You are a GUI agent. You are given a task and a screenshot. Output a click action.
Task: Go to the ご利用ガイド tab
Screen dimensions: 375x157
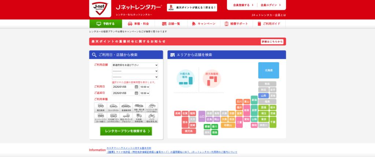click(269, 24)
